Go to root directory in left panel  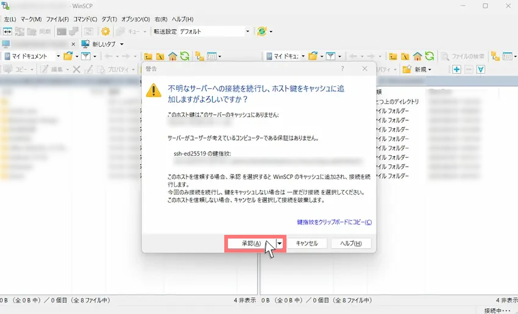[160, 57]
